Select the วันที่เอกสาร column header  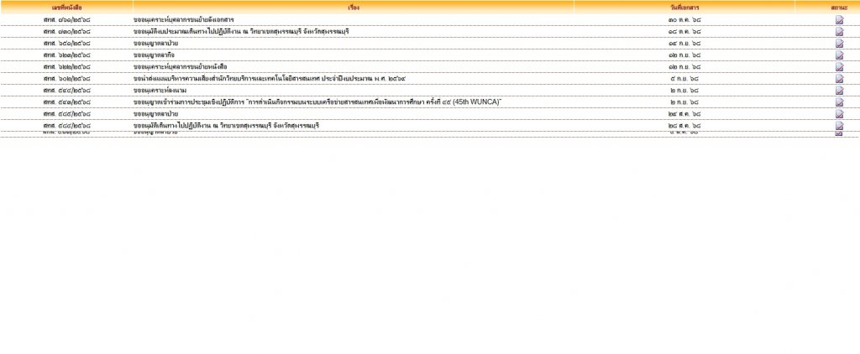click(x=684, y=7)
